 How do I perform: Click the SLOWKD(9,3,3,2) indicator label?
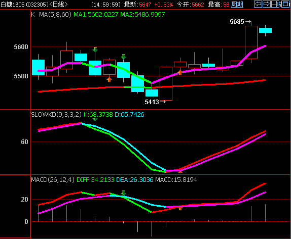coord(56,115)
